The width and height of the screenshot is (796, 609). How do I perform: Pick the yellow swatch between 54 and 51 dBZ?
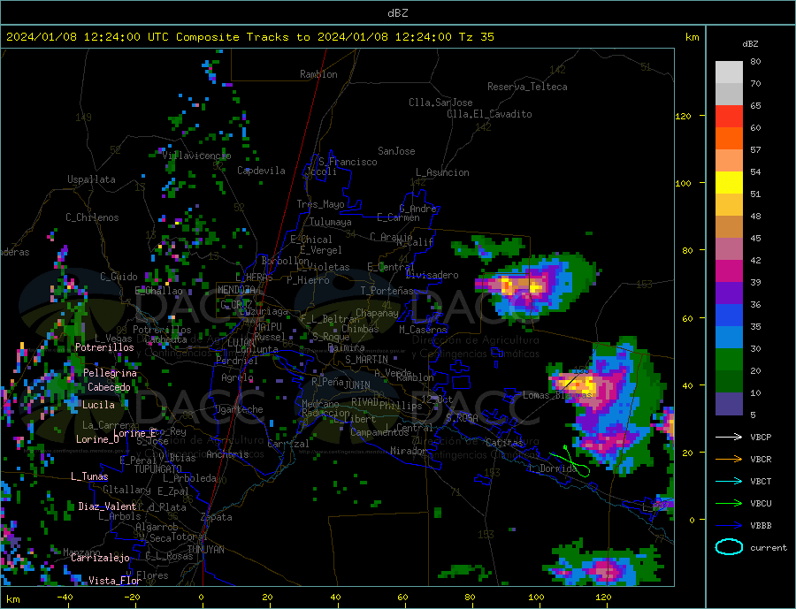pos(729,183)
